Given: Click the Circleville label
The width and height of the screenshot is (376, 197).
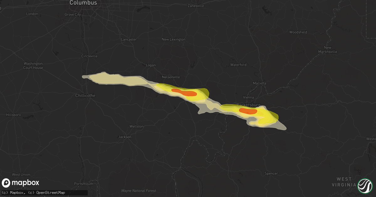Looking at the screenshot, I should click(89, 56).
